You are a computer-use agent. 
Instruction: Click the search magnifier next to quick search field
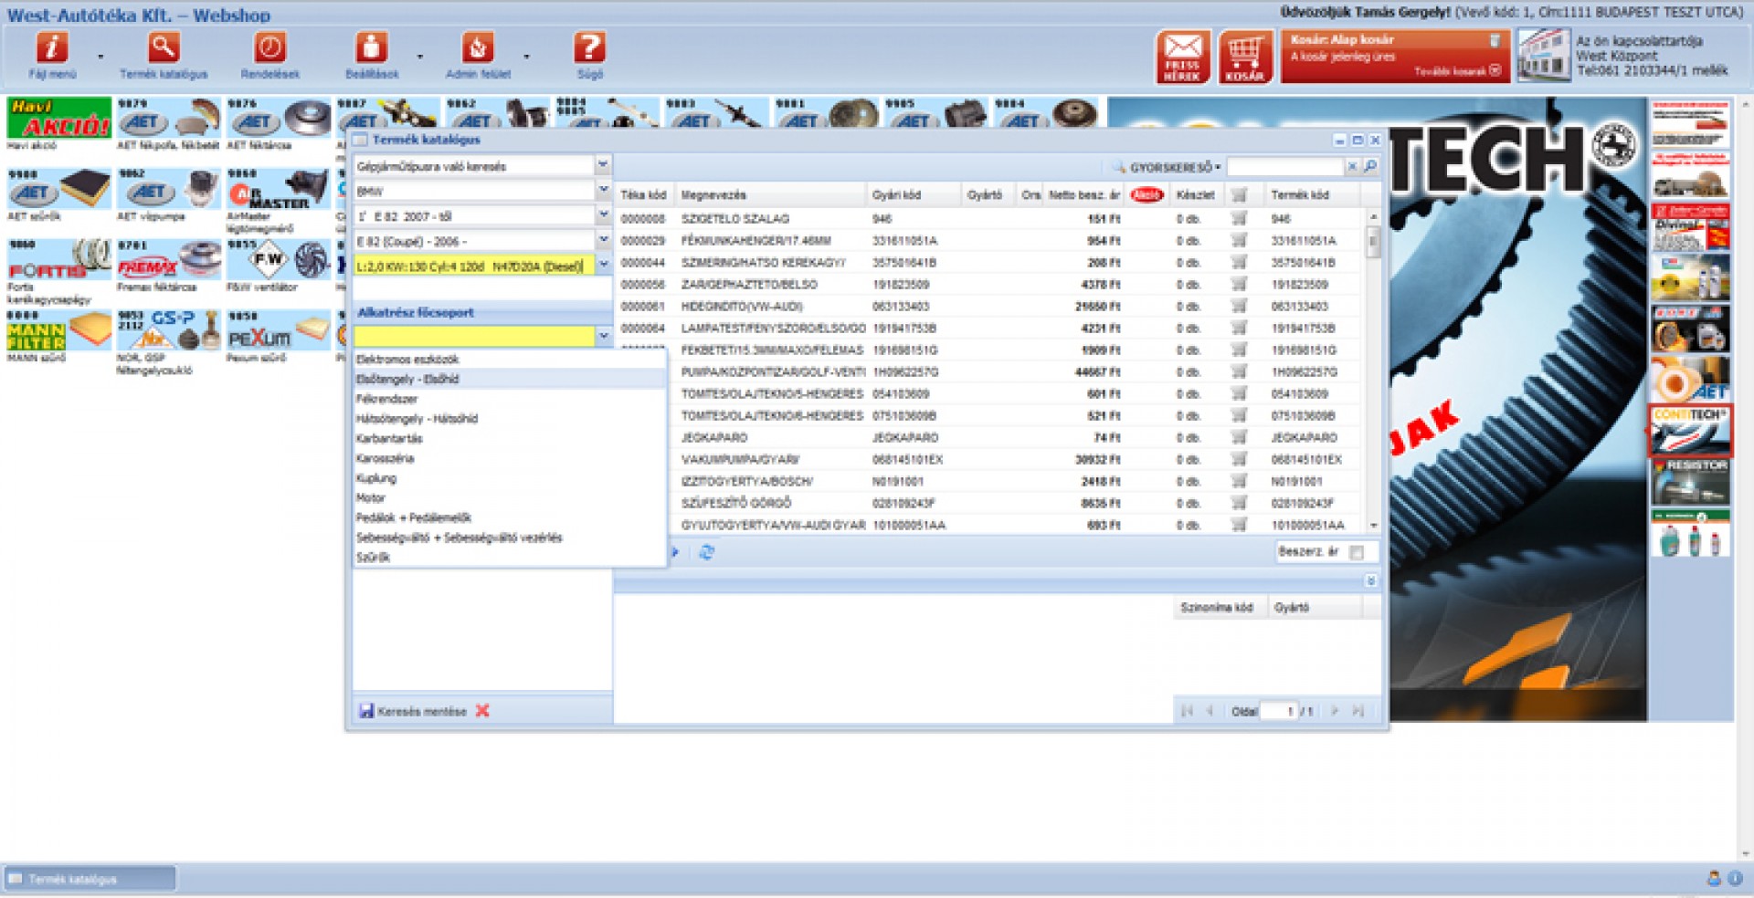(x=1370, y=167)
